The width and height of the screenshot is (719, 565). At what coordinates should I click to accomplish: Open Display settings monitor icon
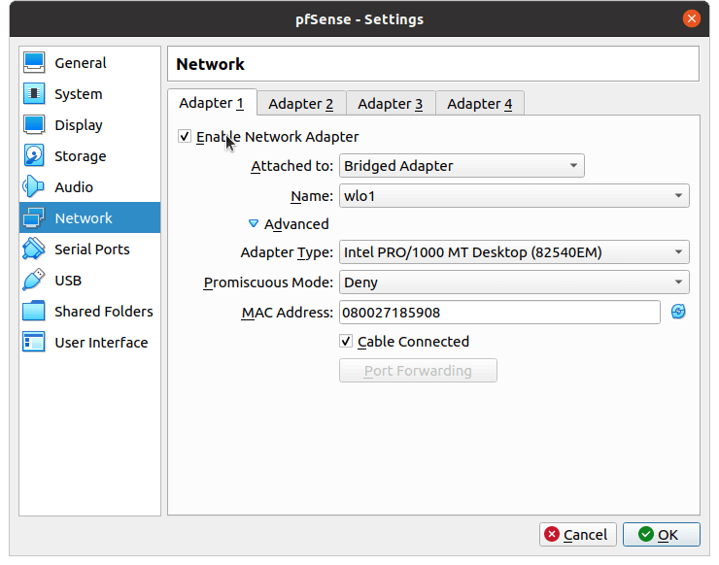pos(35,125)
